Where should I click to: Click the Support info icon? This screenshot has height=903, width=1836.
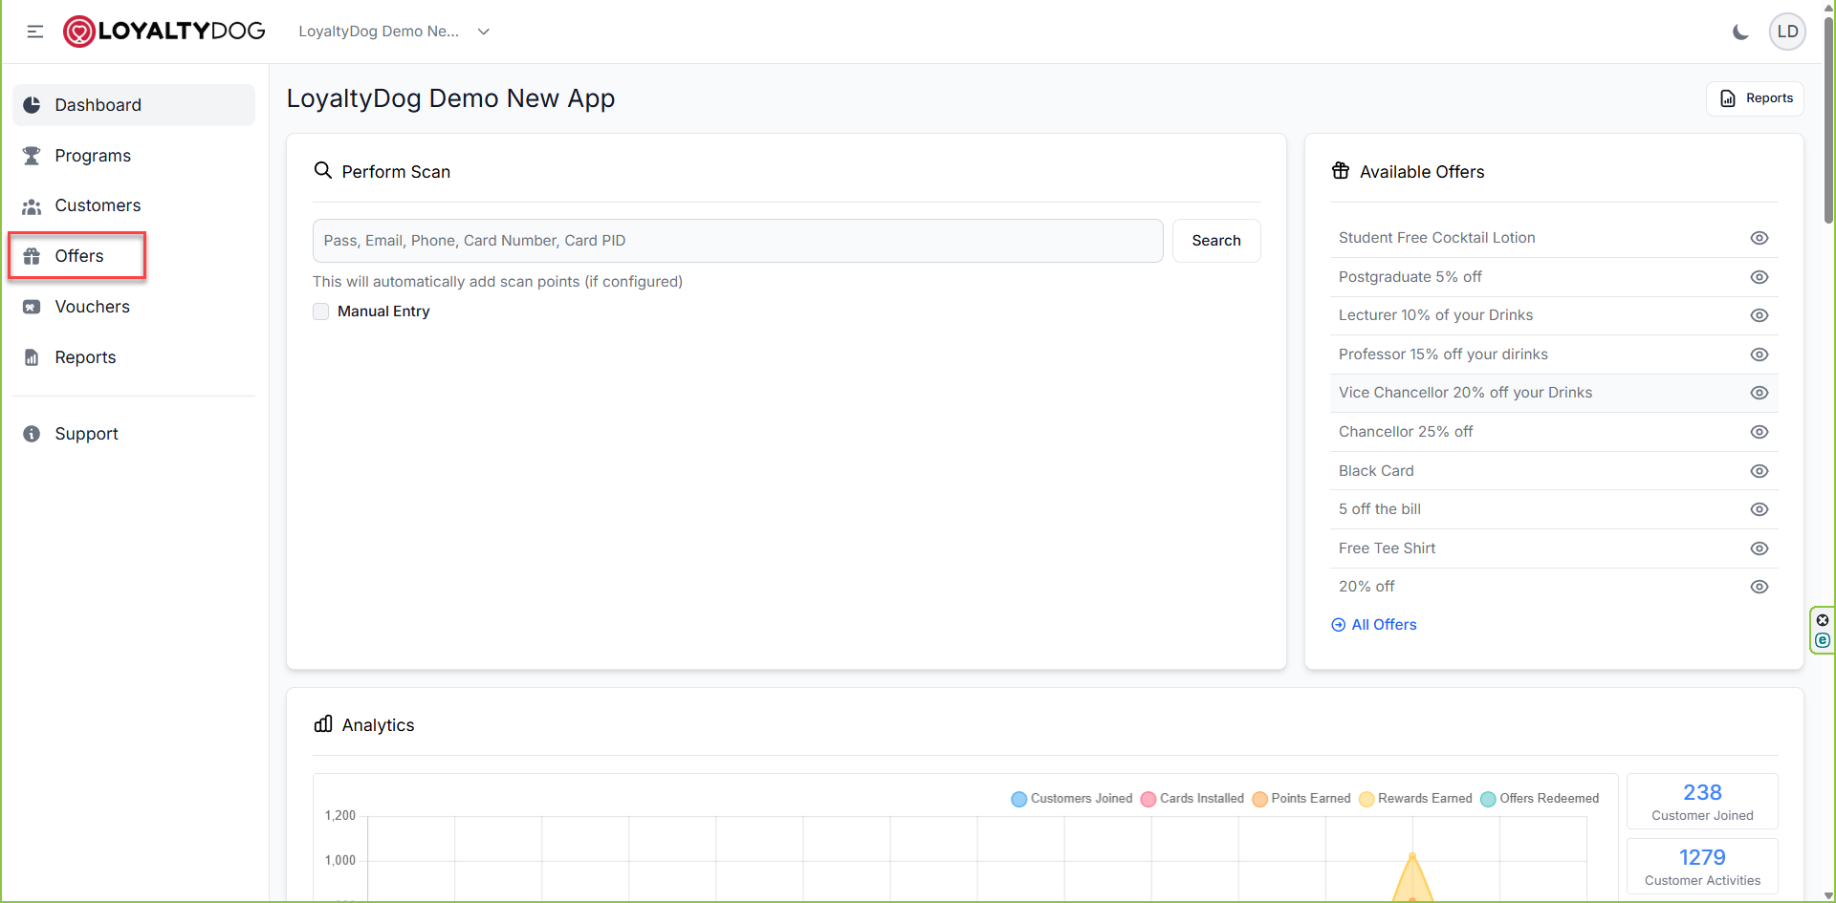pos(32,434)
